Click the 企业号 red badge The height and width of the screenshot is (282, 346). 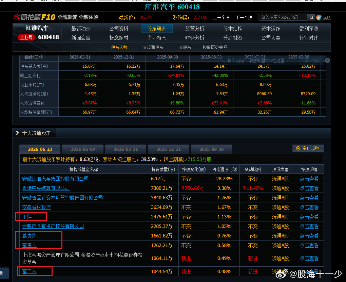point(26,37)
